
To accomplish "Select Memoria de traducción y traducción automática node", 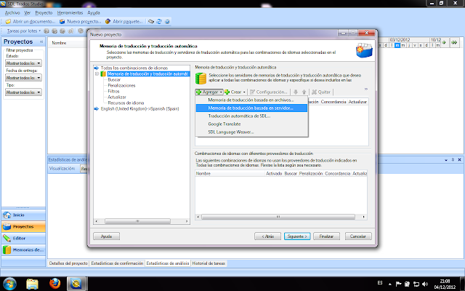I will pyautogui.click(x=147, y=74).
